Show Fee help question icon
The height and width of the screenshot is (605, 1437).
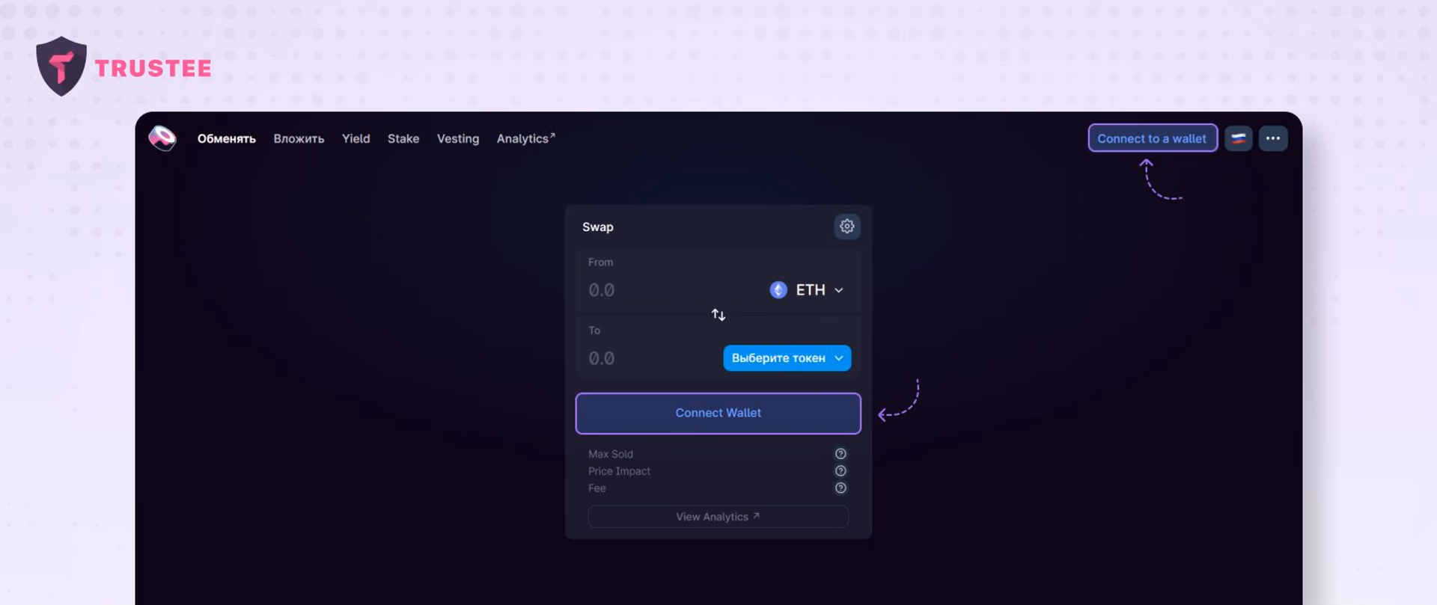(840, 488)
